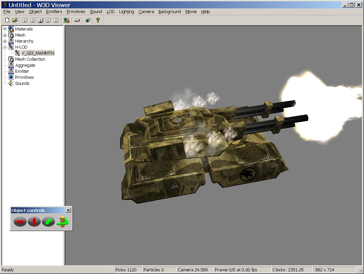Click the Mesh tree icon
This screenshot has width=364, height=274.
[11, 35]
